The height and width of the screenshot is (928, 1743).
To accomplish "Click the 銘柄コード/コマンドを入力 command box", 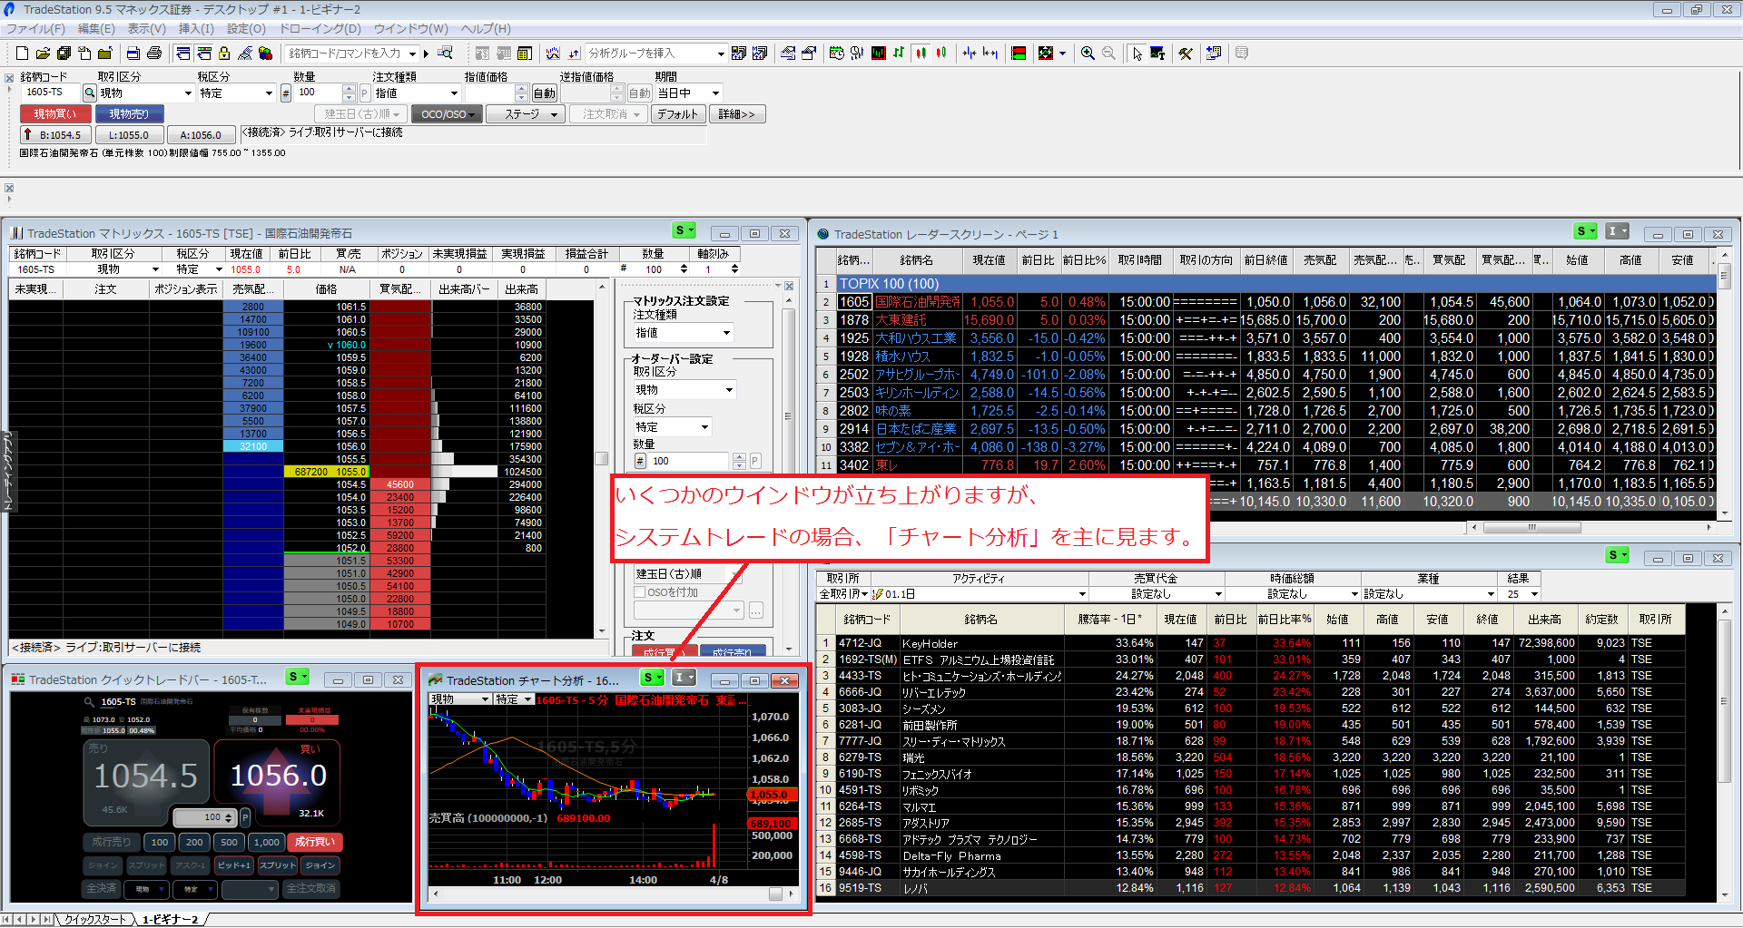I will pos(352,53).
